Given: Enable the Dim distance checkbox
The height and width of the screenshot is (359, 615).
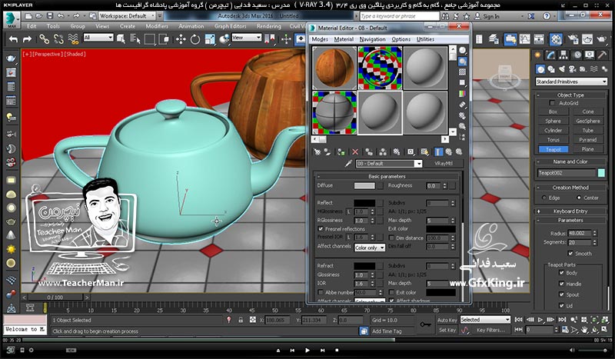Looking at the screenshot, I should [x=391, y=238].
